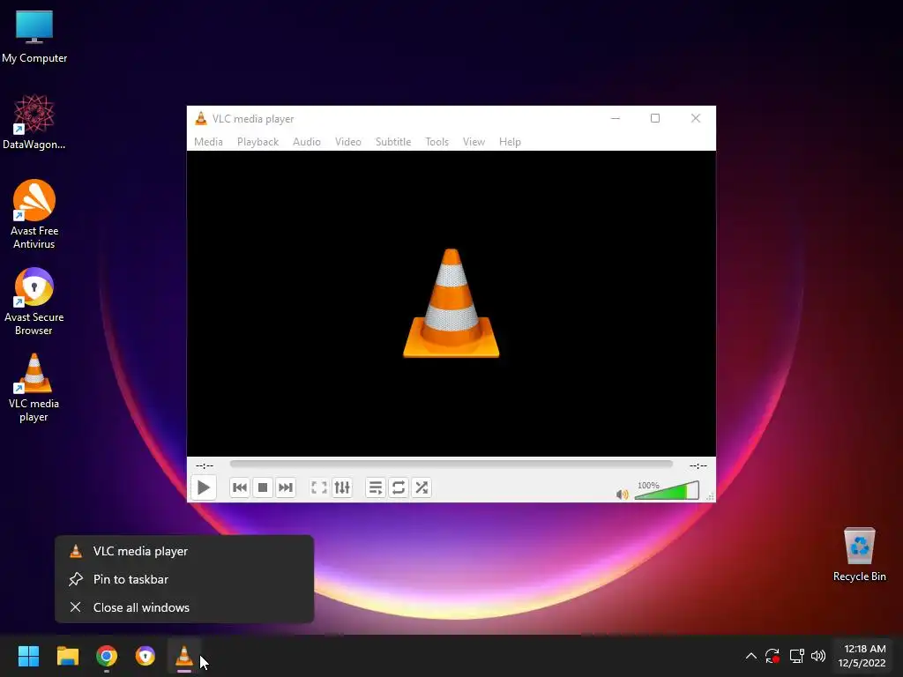The image size is (903, 677).
Task: Click VLC window resize grip corner
Action: pyautogui.click(x=711, y=496)
